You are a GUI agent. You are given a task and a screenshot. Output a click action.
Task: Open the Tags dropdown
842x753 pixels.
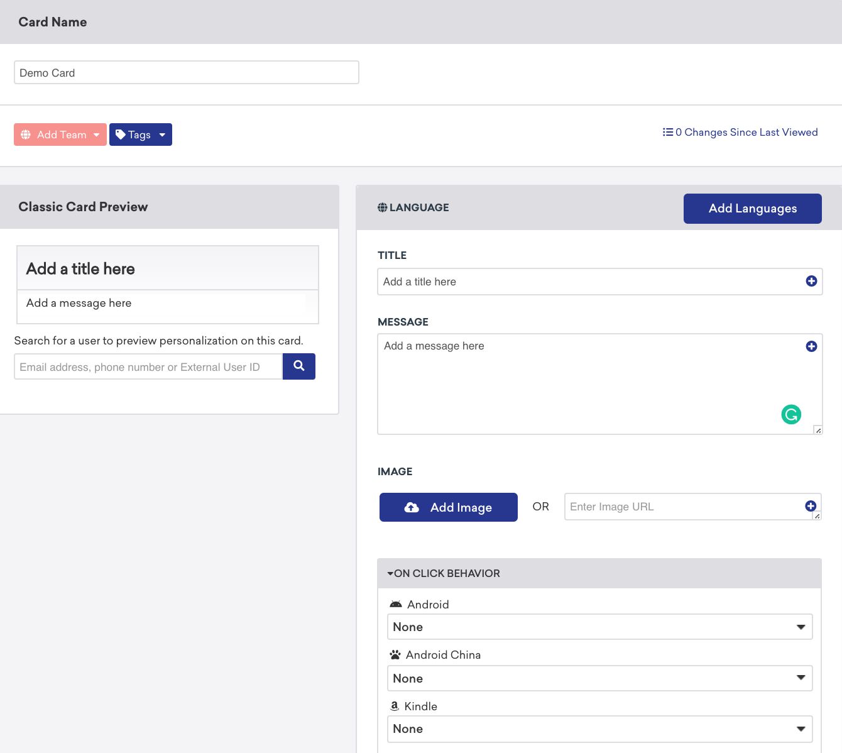pyautogui.click(x=141, y=135)
